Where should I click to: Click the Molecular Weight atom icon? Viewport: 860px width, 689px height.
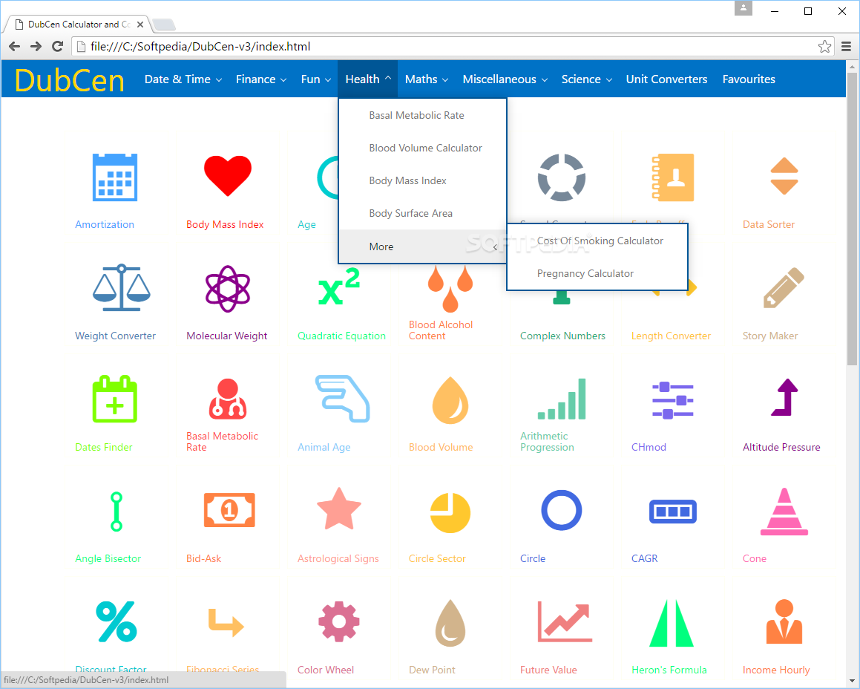coord(228,289)
